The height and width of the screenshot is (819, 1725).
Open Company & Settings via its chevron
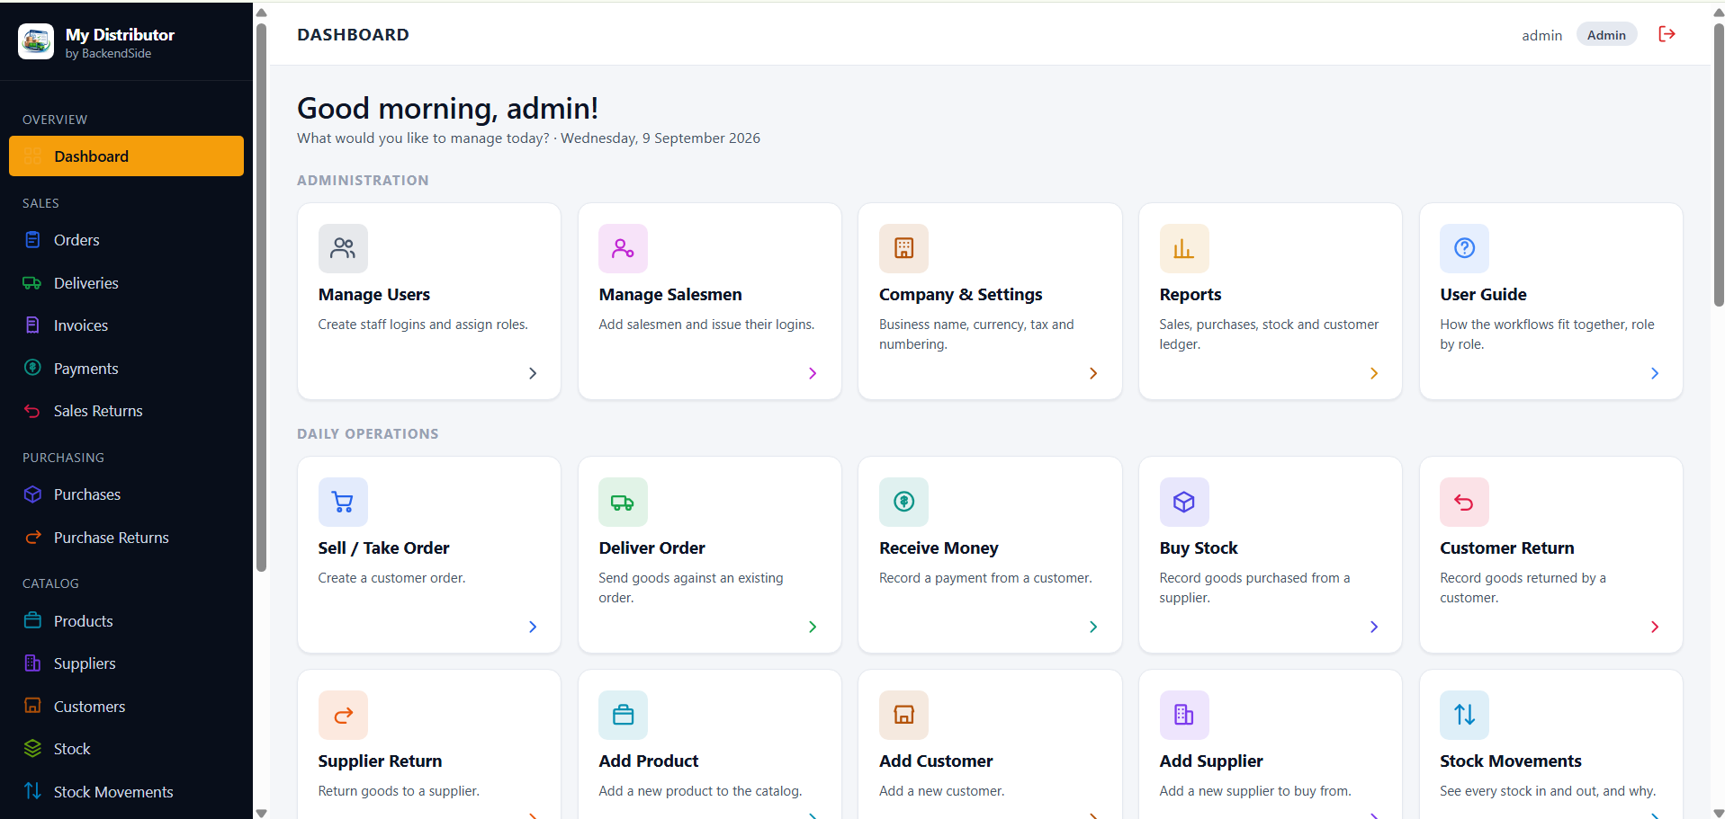pos(1093,373)
